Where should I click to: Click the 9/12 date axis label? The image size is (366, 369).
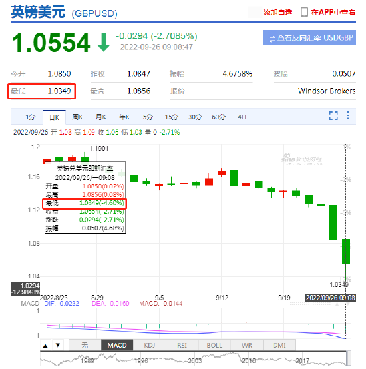pos(222,298)
